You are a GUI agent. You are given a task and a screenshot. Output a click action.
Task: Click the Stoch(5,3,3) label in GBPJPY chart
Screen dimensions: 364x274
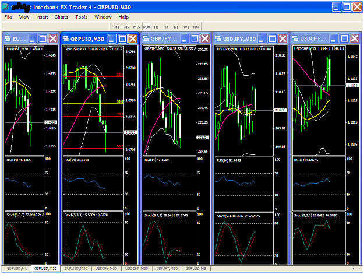[x=166, y=215]
